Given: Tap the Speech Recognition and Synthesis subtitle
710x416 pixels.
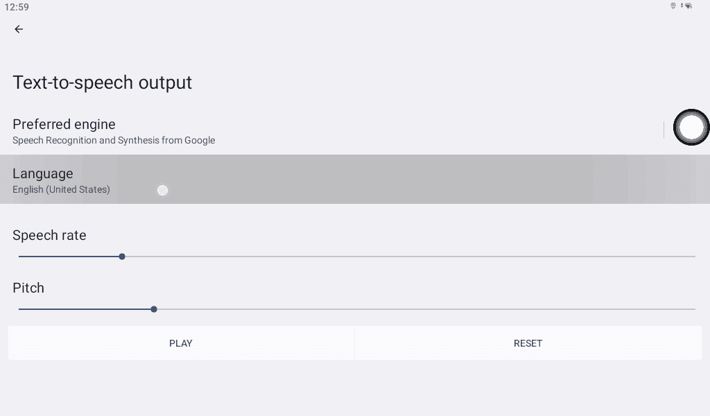Looking at the screenshot, I should (114, 141).
